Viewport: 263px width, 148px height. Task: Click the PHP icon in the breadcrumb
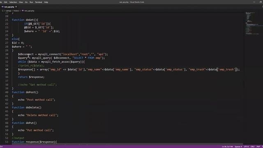point(23,11)
